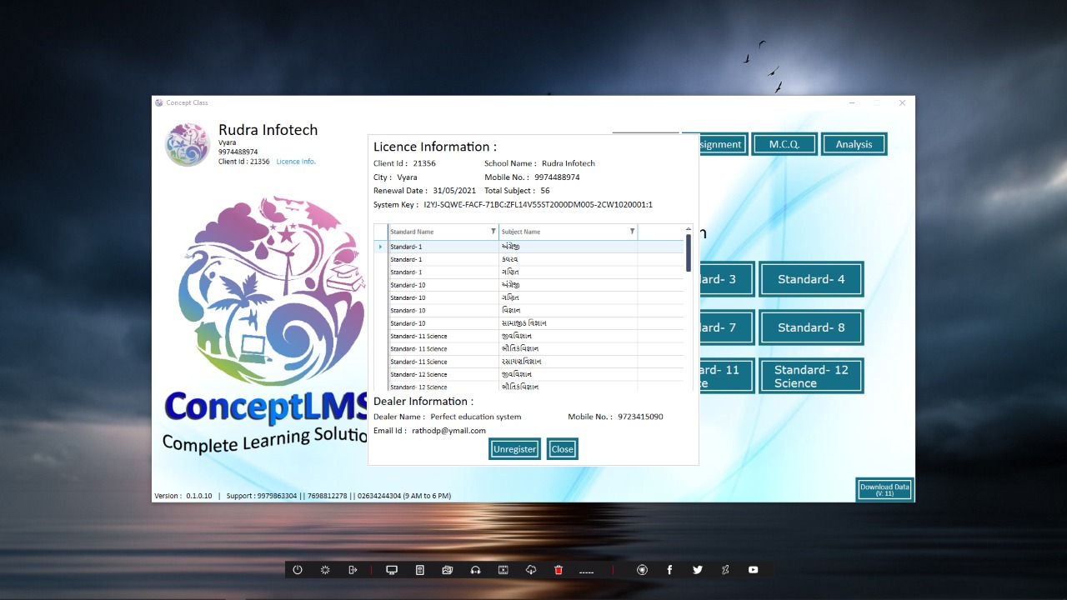The height and width of the screenshot is (600, 1067).
Task: Open the M.C.Q. tab
Action: [784, 144]
